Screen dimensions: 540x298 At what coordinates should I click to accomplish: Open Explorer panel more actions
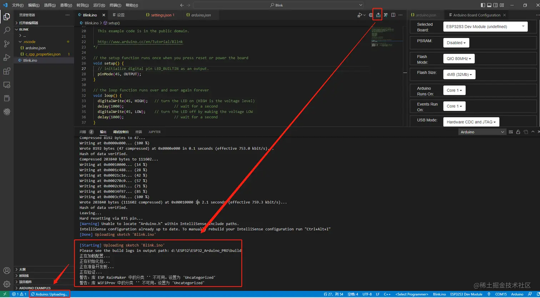(x=67, y=15)
